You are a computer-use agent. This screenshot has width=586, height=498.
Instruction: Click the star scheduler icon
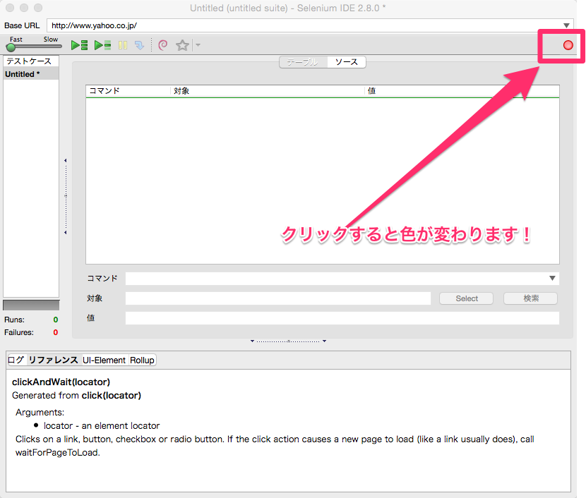click(x=182, y=46)
